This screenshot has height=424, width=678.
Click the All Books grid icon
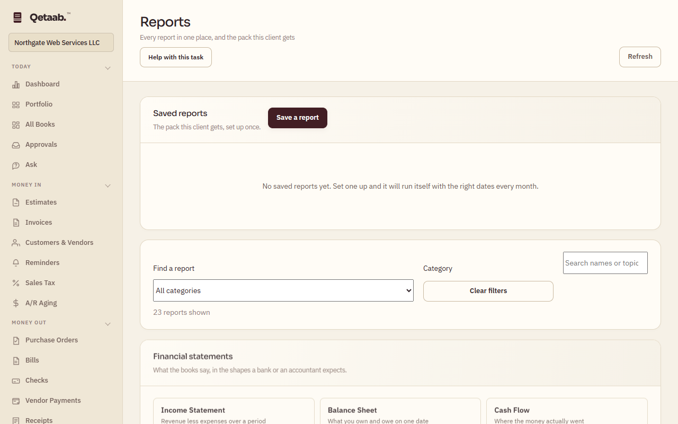point(16,125)
